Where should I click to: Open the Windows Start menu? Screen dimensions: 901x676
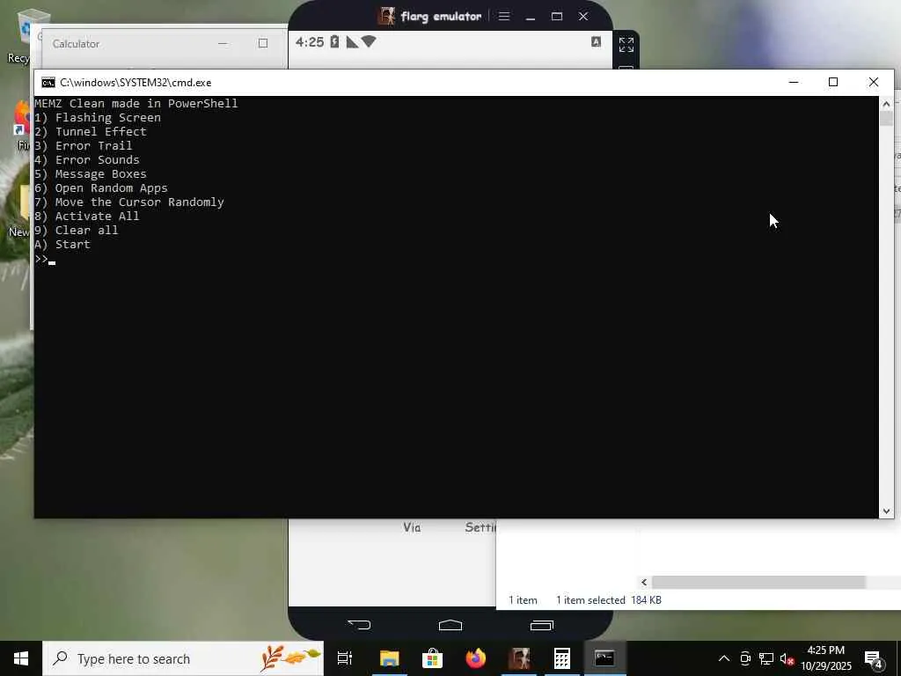21,658
